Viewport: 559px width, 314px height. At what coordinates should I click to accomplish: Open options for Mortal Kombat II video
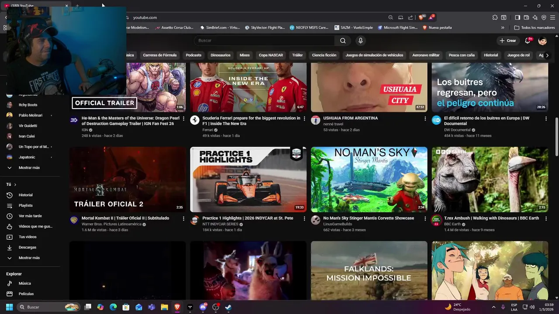183,218
